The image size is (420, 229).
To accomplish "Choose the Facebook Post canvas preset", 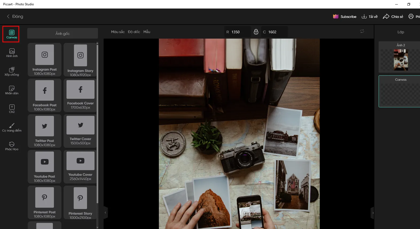I will pyautogui.click(x=45, y=95).
